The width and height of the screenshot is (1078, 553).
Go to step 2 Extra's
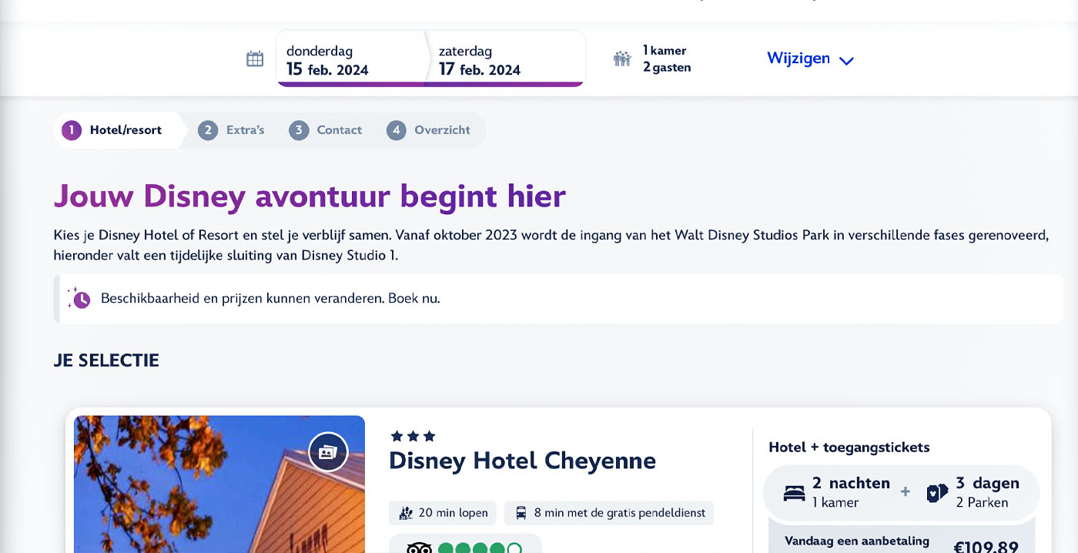231,130
